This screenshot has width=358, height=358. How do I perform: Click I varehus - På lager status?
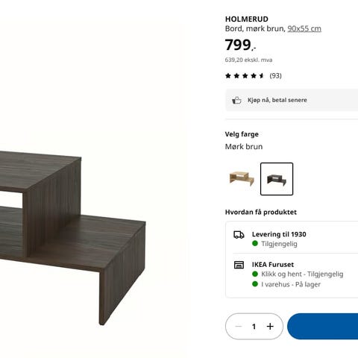(x=291, y=284)
